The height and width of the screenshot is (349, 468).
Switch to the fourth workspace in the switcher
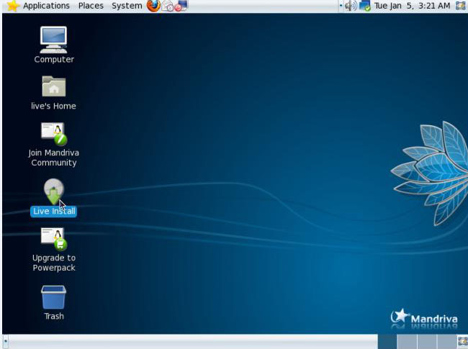pos(446,342)
